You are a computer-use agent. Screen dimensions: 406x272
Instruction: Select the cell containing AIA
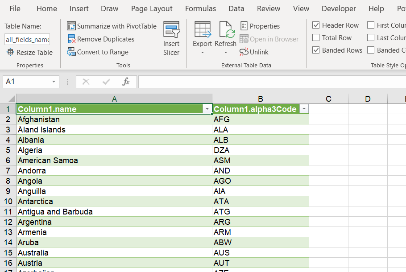coord(261,191)
